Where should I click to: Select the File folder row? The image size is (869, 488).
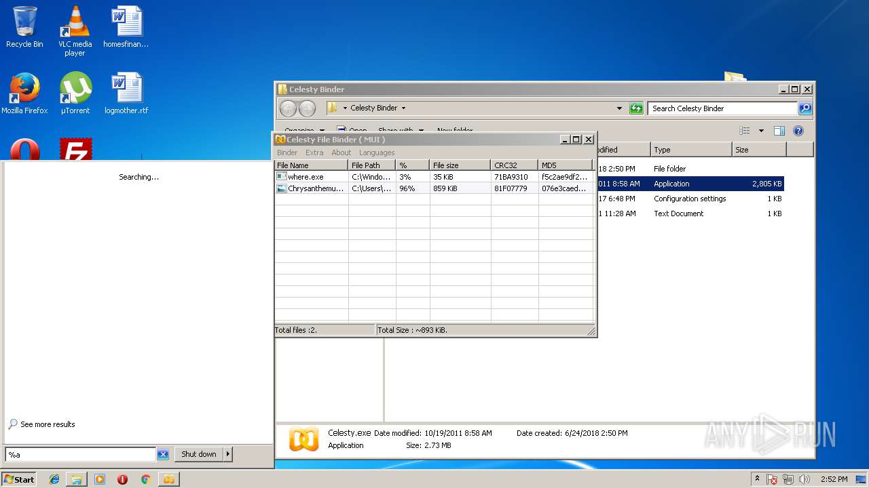pos(690,169)
